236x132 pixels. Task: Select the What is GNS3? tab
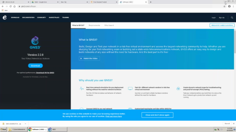point(78,25)
